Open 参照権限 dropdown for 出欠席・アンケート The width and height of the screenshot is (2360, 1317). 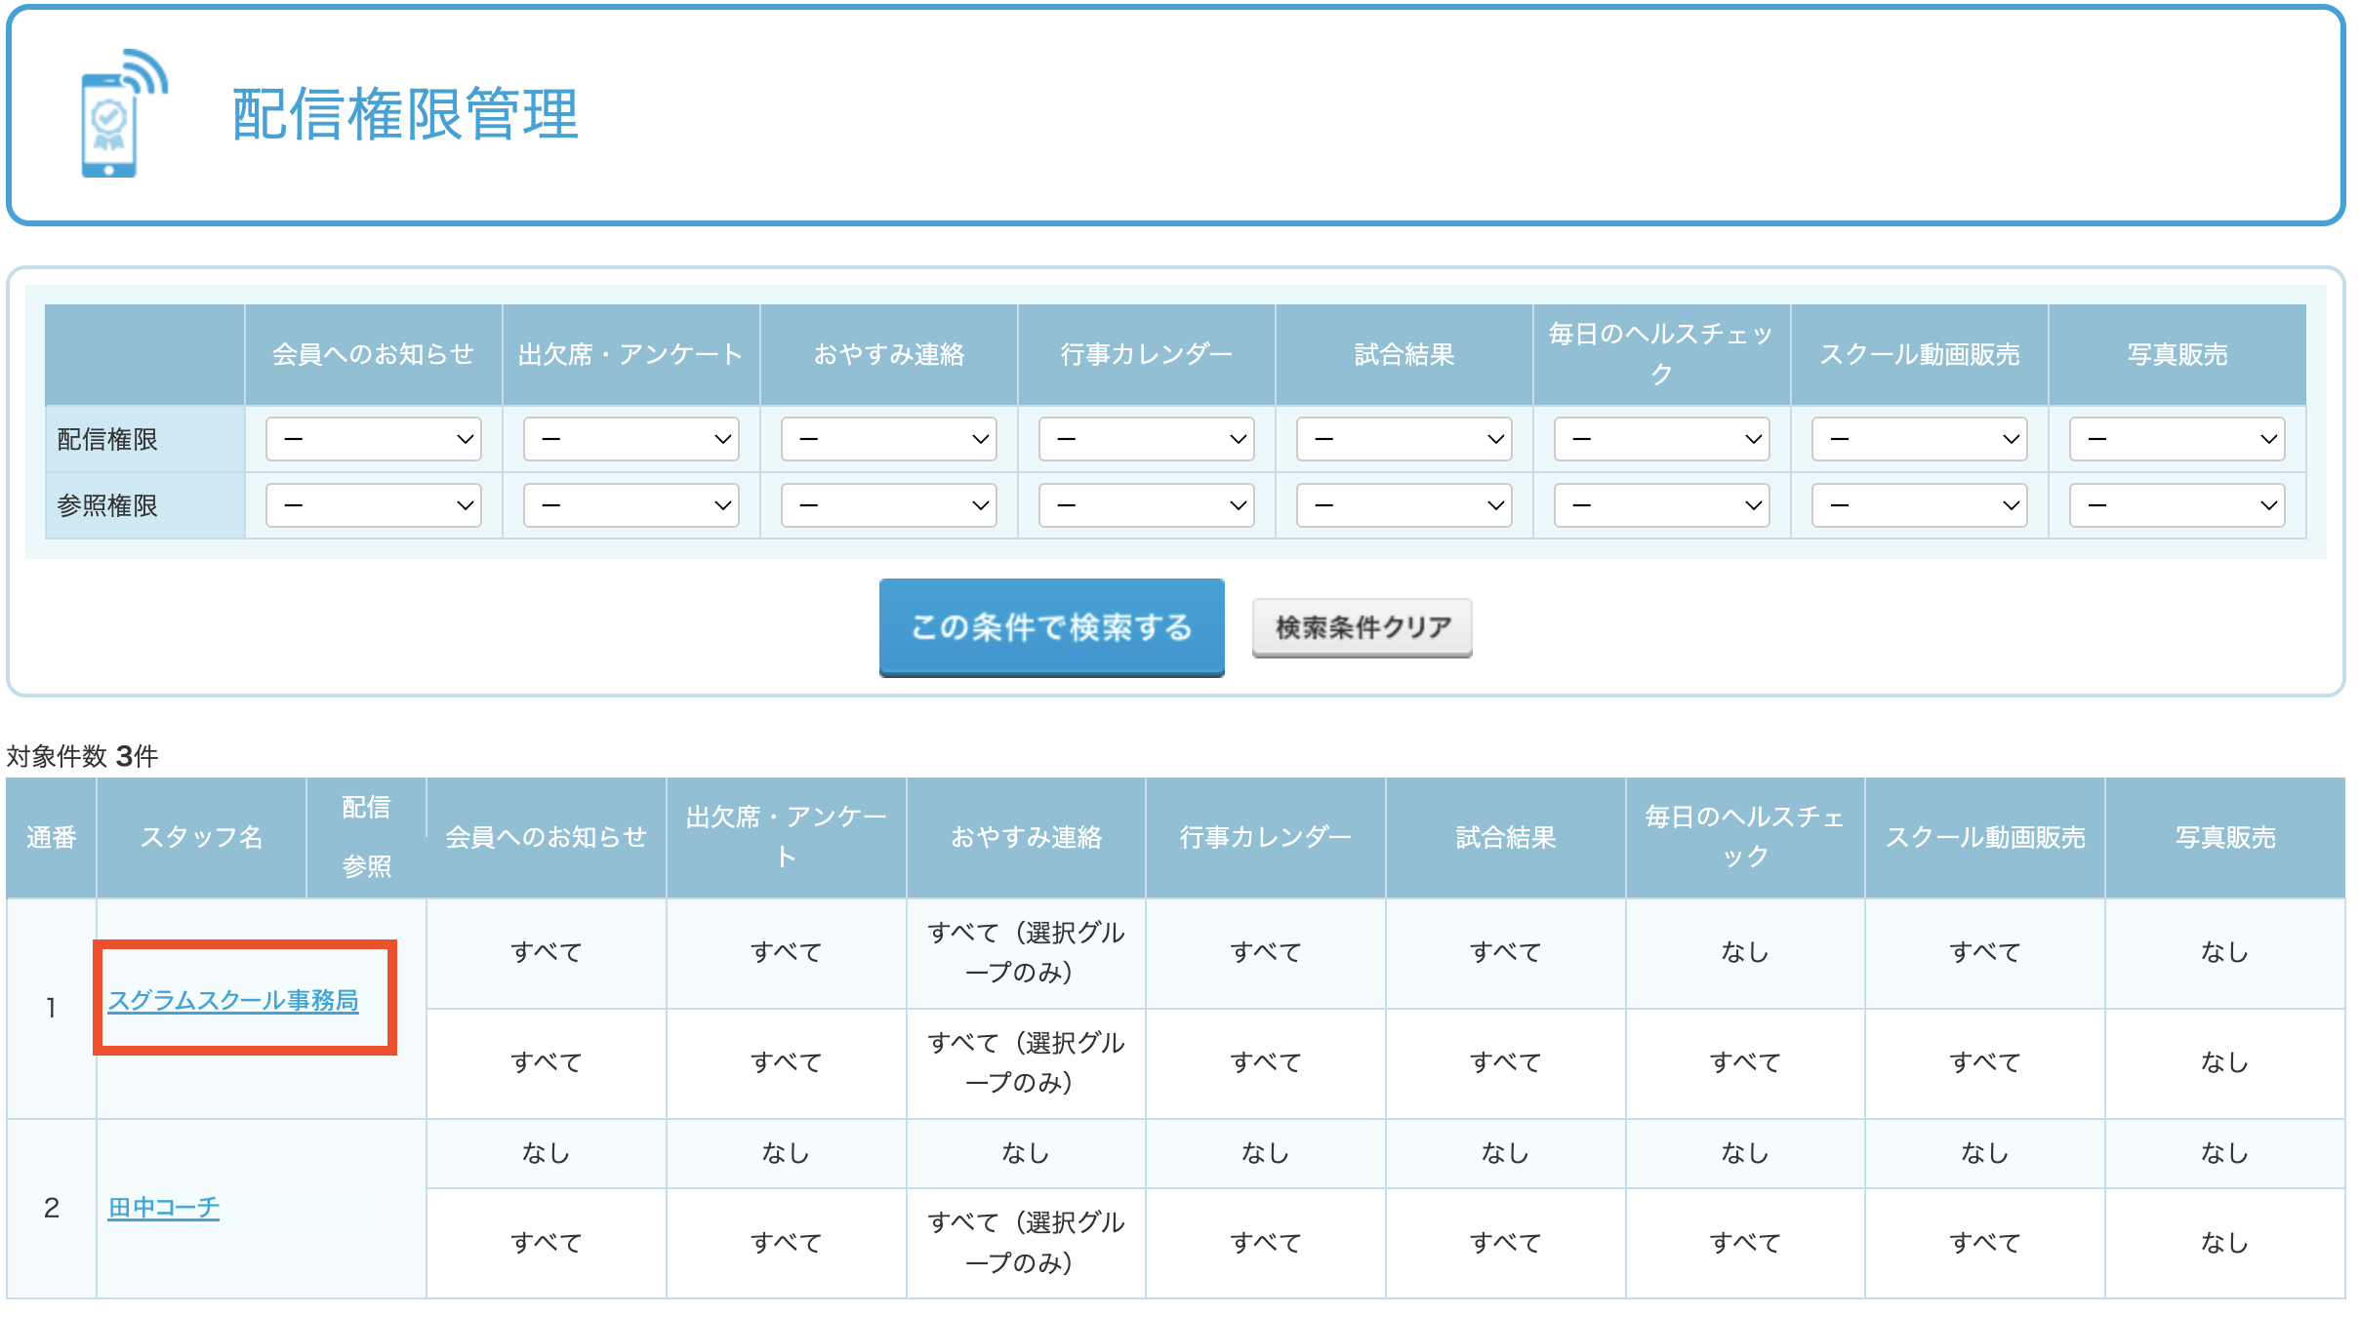(x=631, y=505)
